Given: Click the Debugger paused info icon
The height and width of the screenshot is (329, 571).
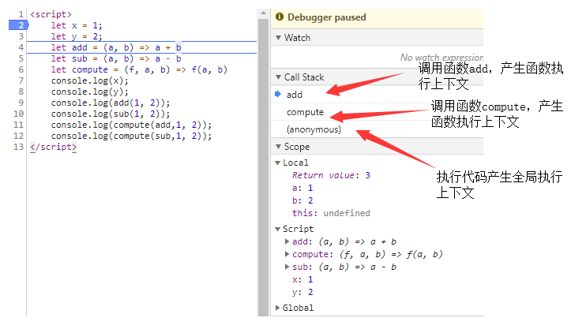Looking at the screenshot, I should 280,17.
